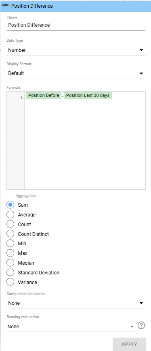Expand the Display Format dropdown
The image size is (151, 351).
76,73
